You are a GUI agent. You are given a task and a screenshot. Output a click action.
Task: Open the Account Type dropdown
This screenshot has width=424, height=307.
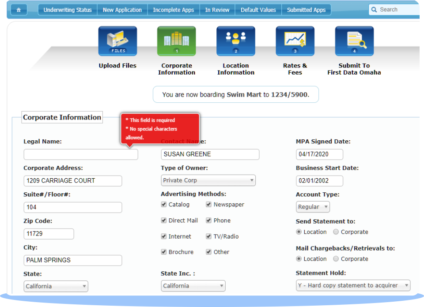click(x=313, y=207)
